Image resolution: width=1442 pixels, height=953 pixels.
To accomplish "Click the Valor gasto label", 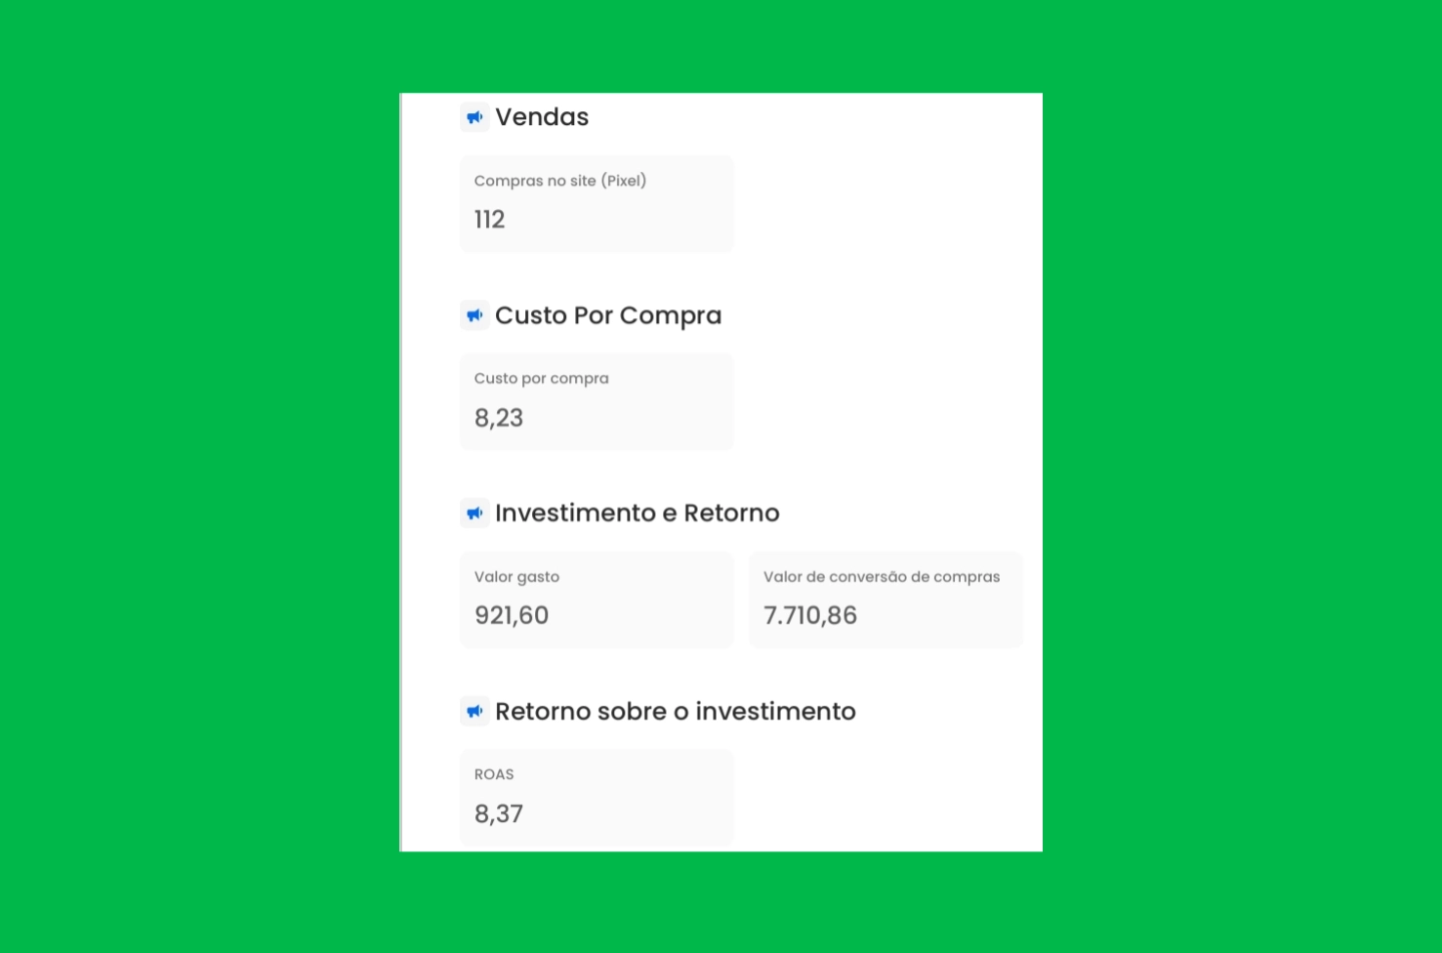I will coord(516,577).
